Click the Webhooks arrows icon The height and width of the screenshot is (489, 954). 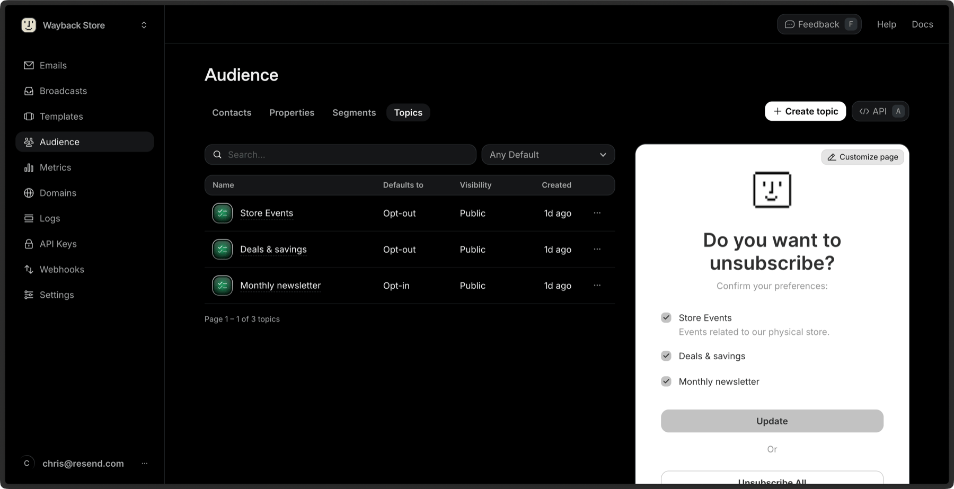point(29,269)
